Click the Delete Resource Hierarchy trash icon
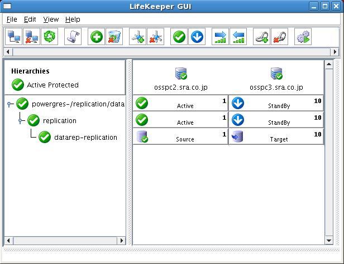 [114, 37]
